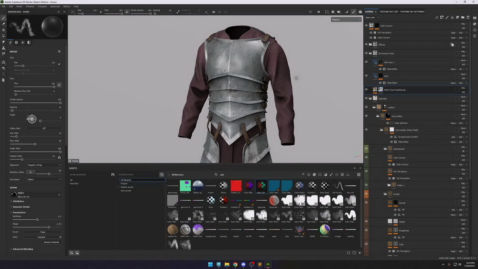The image size is (478, 269).
Task: Click the assets search field containing color
Action: tap(259, 174)
